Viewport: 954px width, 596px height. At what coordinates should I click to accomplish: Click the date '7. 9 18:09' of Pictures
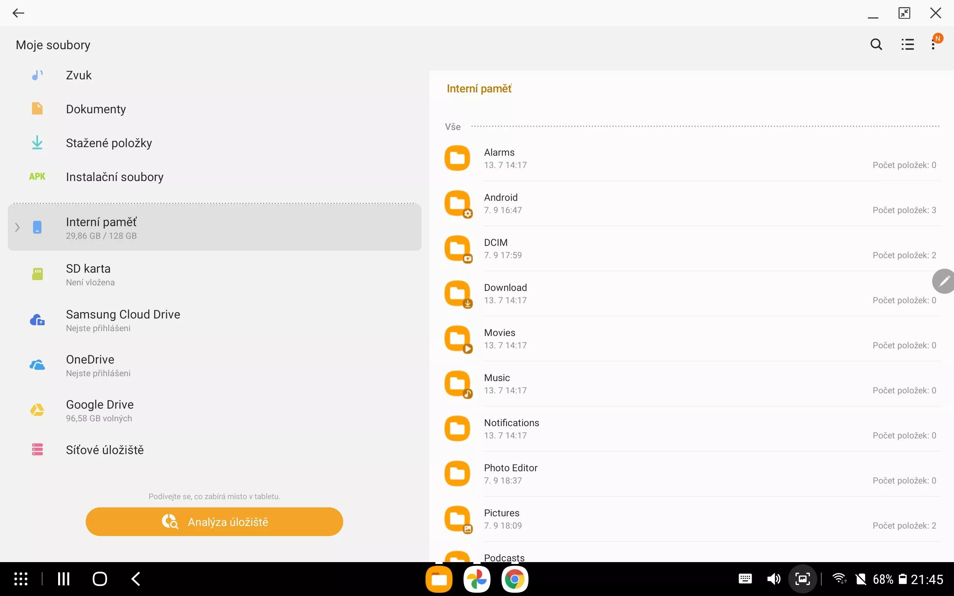[503, 526]
